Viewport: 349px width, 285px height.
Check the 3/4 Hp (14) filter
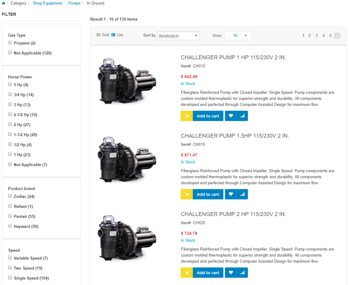[10, 94]
